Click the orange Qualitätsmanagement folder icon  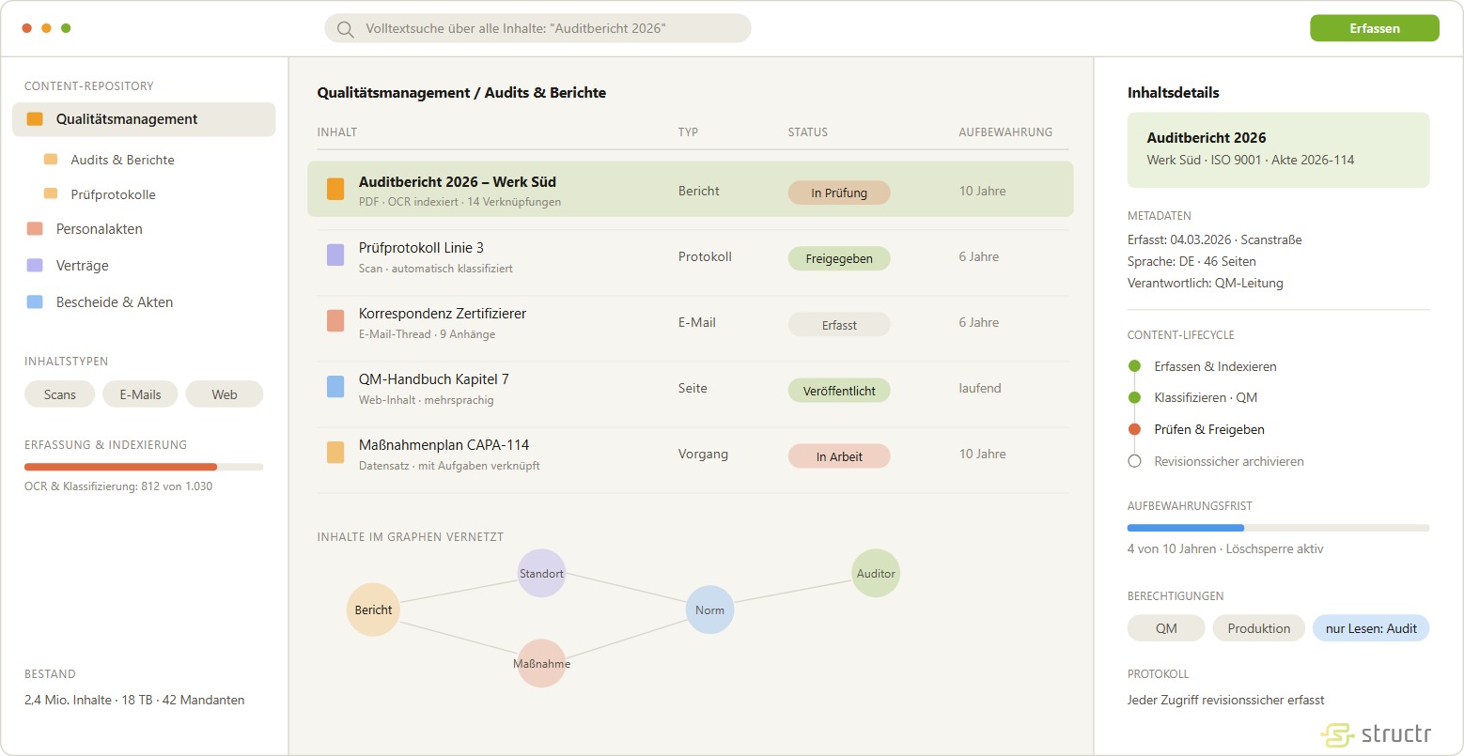pos(35,119)
